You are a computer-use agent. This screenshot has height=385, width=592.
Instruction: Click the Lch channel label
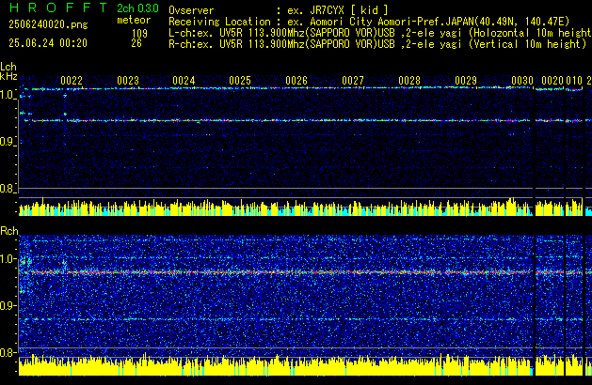click(x=8, y=67)
